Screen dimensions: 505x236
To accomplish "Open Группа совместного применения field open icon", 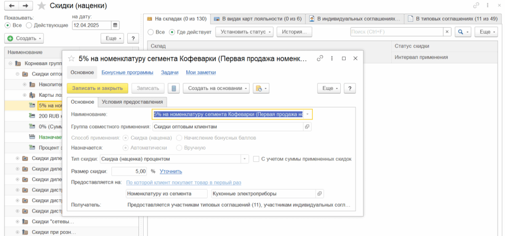I will click(307, 127).
